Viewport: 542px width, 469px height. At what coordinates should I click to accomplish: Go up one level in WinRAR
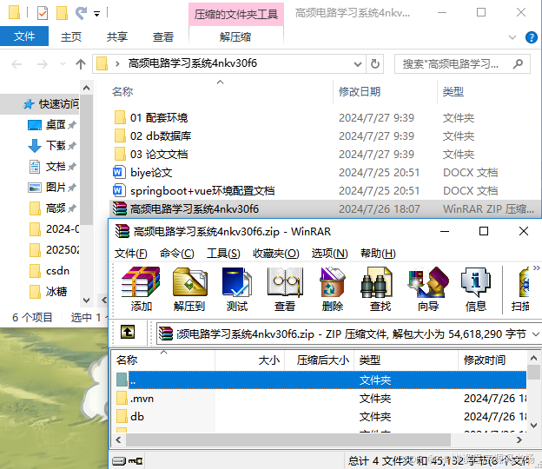[128, 332]
